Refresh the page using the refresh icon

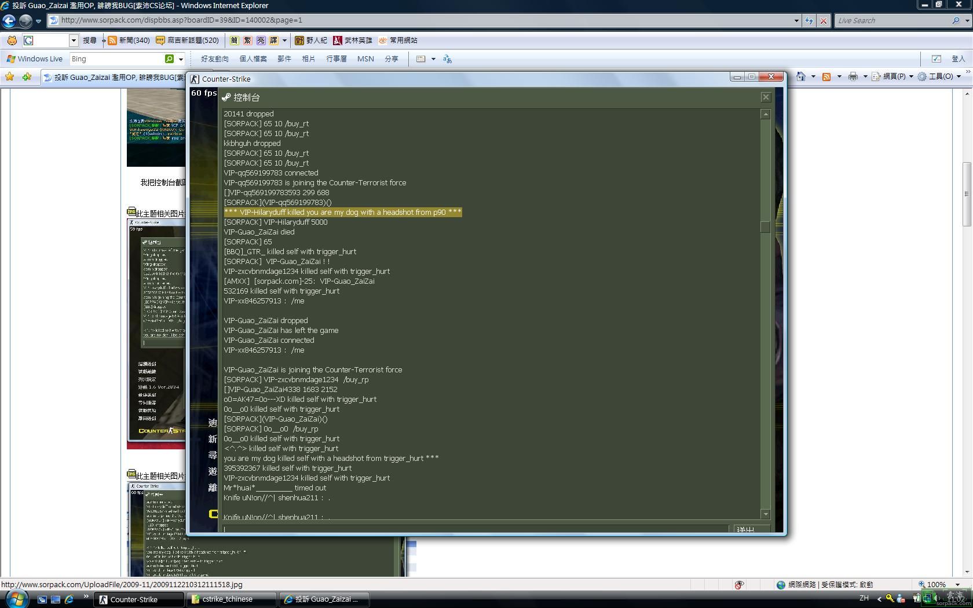click(809, 21)
